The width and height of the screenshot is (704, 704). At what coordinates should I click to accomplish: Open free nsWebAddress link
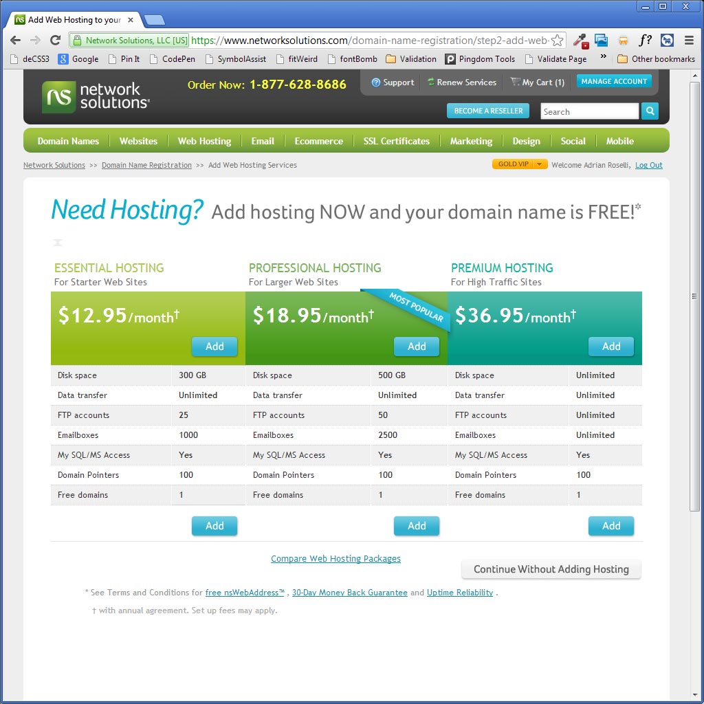pos(245,593)
